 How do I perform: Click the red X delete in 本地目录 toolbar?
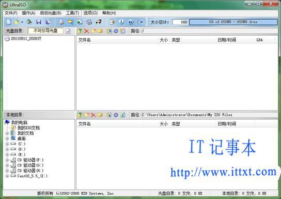[x=93, y=115]
